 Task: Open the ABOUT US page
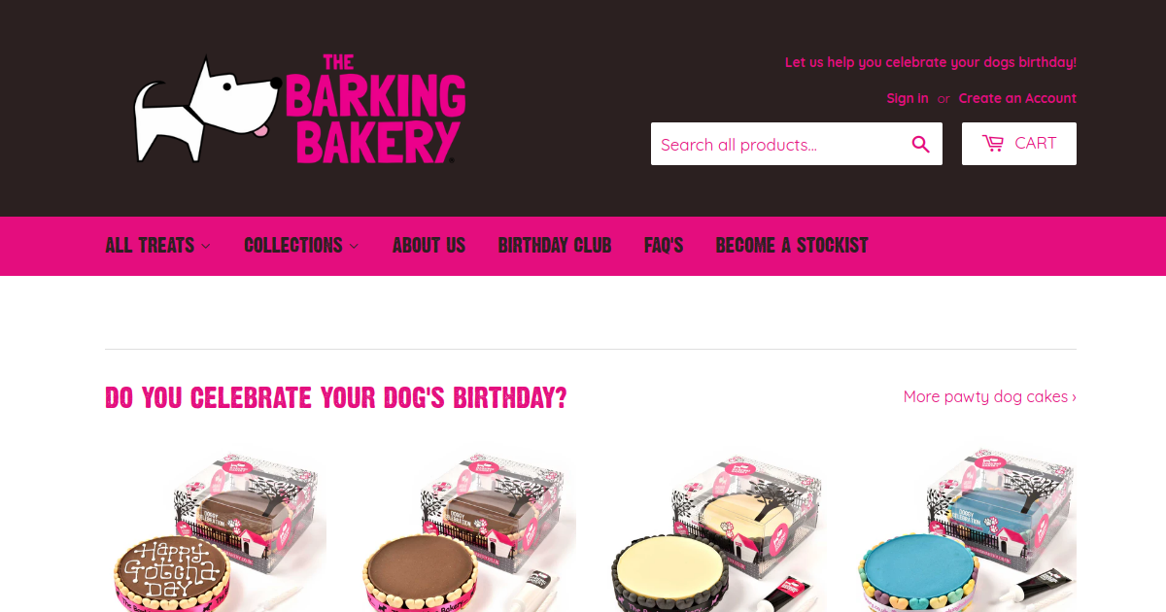429,245
